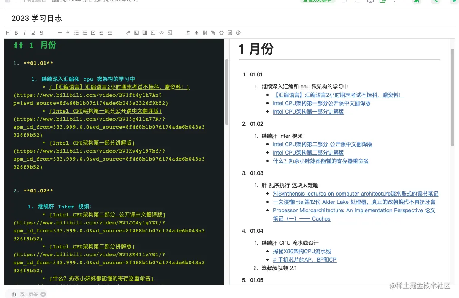This screenshot has width=459, height=298.
Task: Click the tag icon next to 添加标签
Action: [x=14, y=294]
